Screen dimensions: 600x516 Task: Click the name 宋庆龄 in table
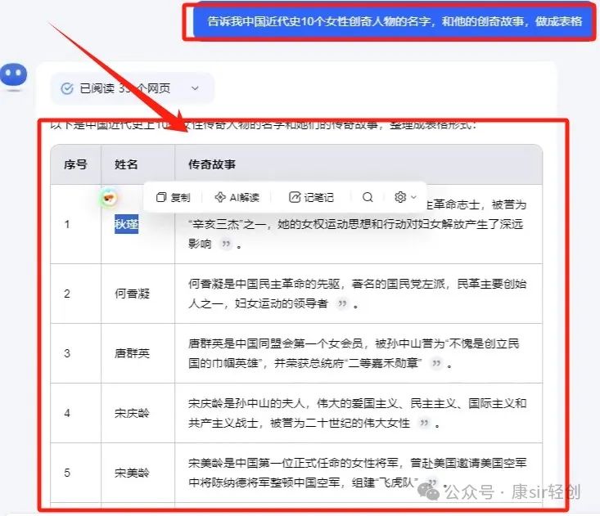point(132,414)
